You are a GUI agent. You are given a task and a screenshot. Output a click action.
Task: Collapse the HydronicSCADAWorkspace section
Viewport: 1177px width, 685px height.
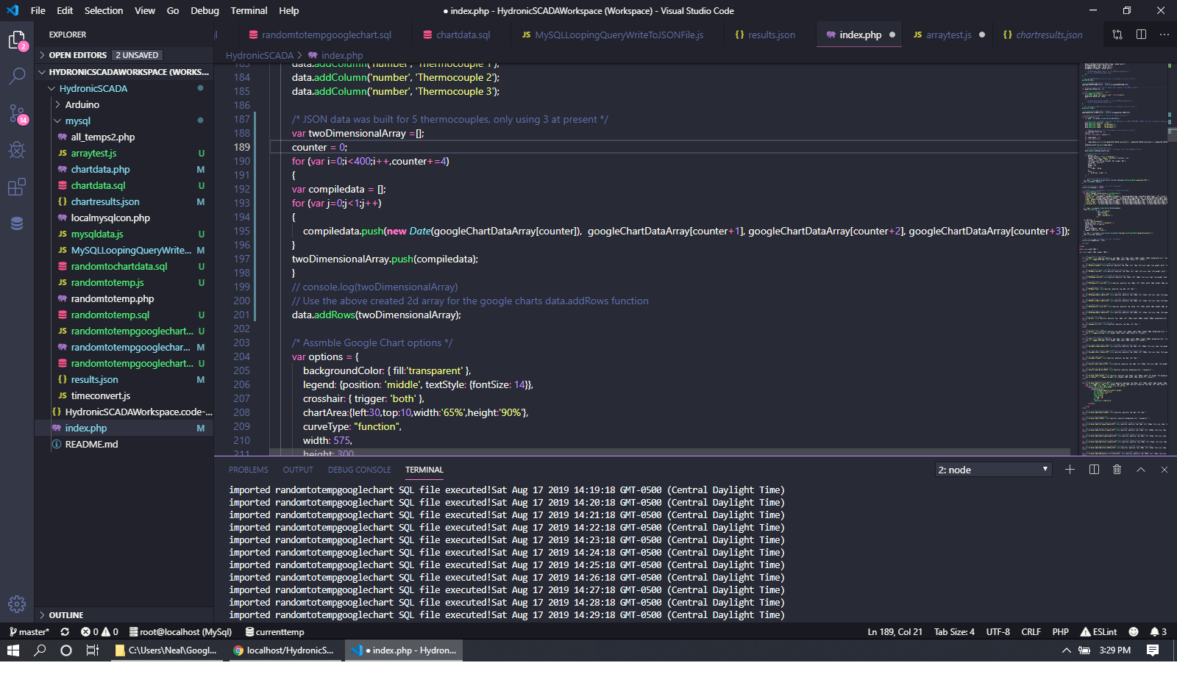point(124,72)
